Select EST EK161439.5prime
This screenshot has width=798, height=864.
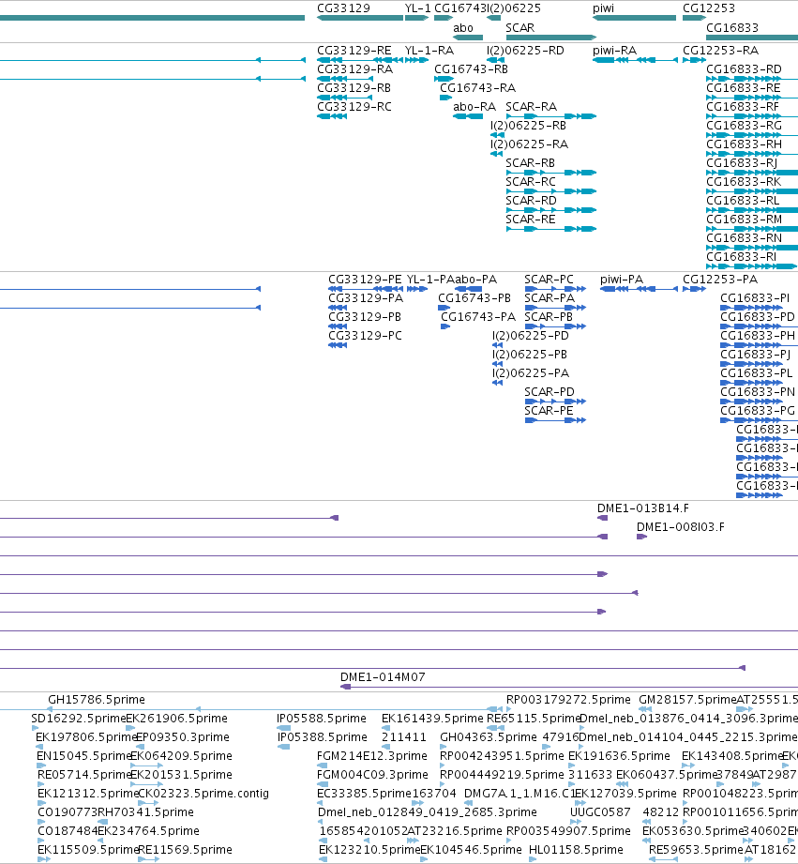pos(432,718)
